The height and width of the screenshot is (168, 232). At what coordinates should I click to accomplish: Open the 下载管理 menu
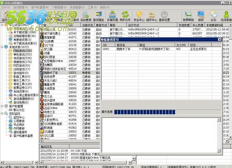click(x=59, y=7)
